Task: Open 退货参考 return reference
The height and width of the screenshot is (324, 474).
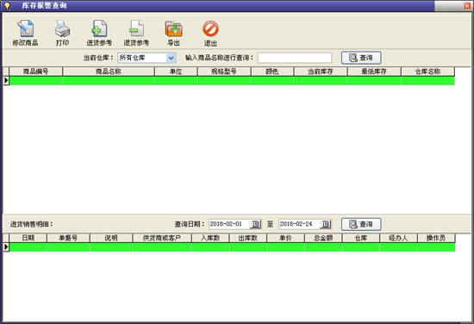Action: click(136, 33)
